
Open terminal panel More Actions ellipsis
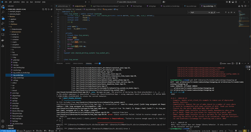click(x=242, y=63)
